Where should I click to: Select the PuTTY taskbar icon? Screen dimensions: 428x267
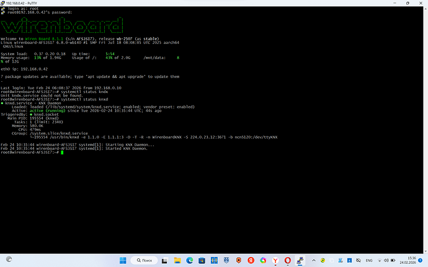(300, 260)
